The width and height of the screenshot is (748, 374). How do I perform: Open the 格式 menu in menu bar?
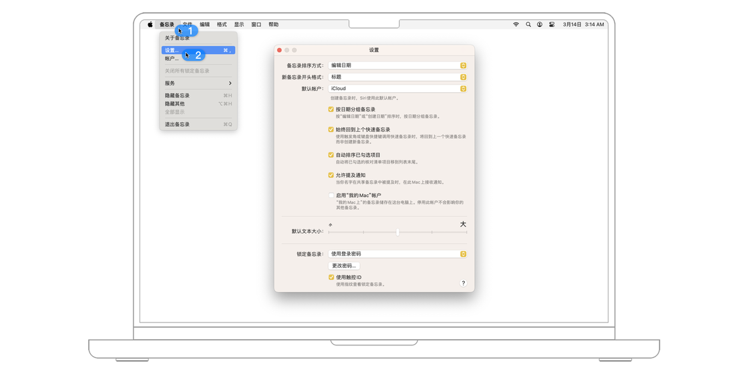[x=222, y=25]
